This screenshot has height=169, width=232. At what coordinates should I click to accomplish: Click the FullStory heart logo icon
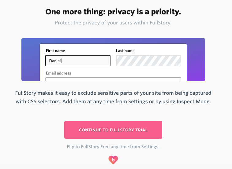(113, 160)
